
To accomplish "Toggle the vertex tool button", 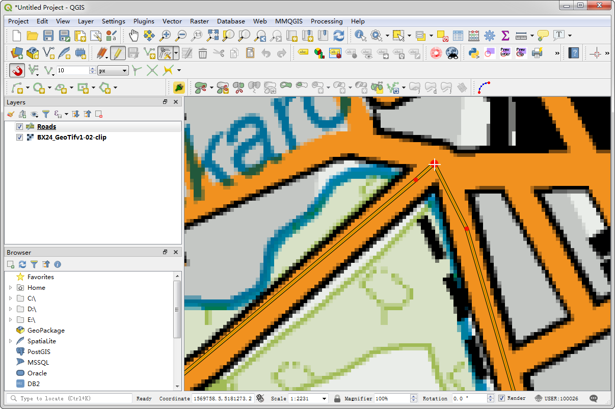I will click(165, 52).
